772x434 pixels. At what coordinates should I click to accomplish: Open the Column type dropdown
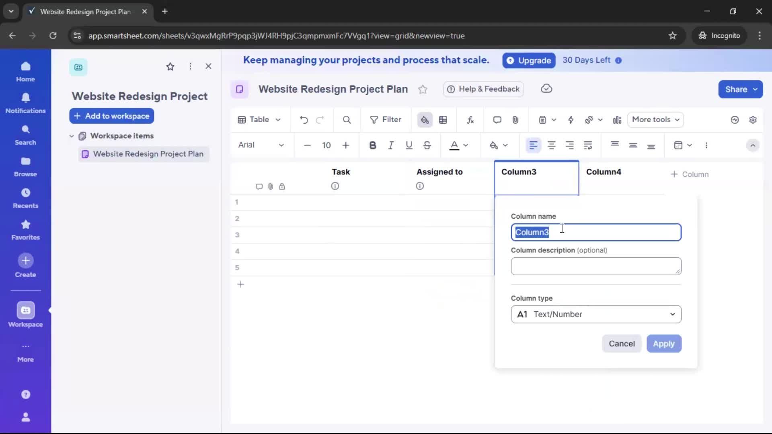point(595,314)
